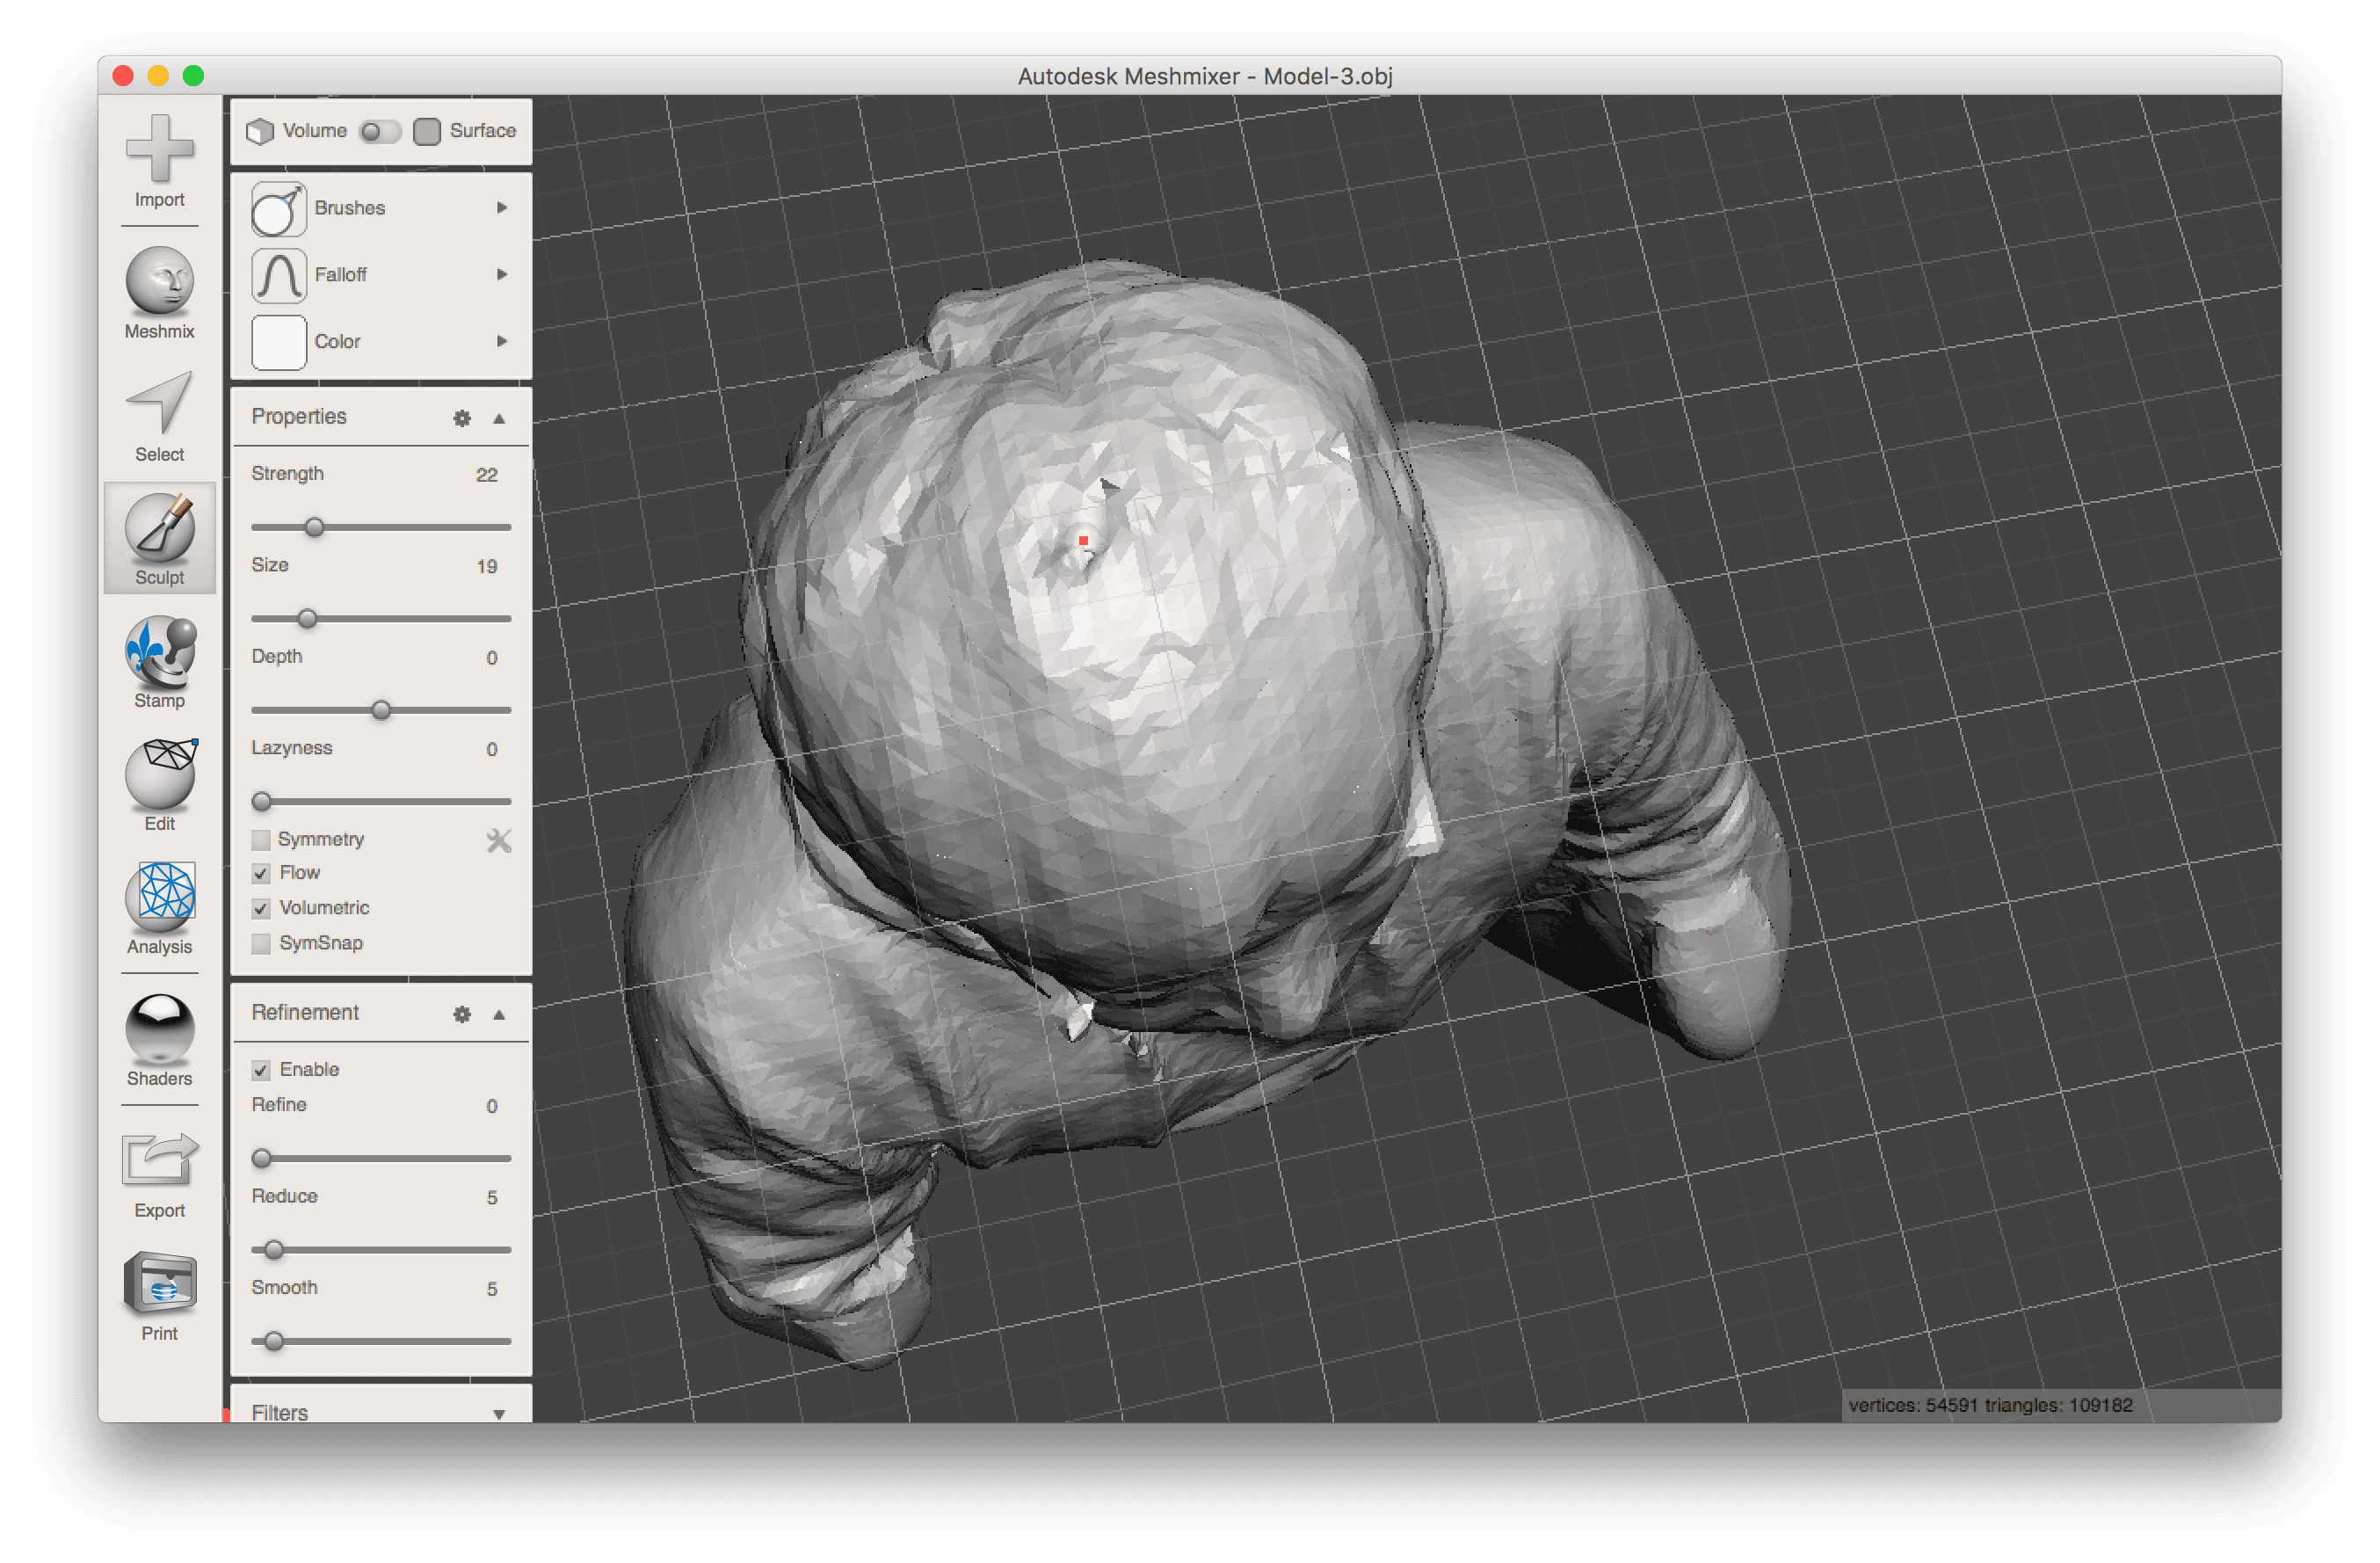Screen dimensions: 2380x1563
Task: Click the Import plus icon
Action: tap(159, 149)
